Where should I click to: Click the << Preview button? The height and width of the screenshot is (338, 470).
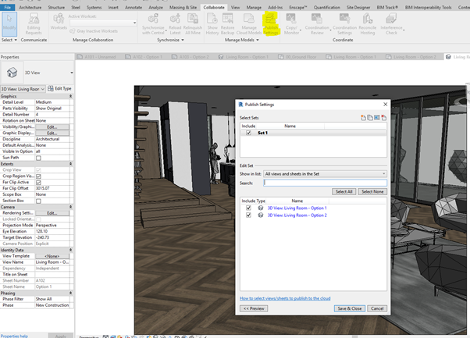pyautogui.click(x=254, y=308)
